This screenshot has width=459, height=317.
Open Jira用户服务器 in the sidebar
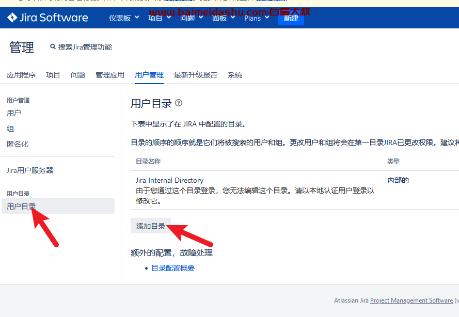pos(30,170)
